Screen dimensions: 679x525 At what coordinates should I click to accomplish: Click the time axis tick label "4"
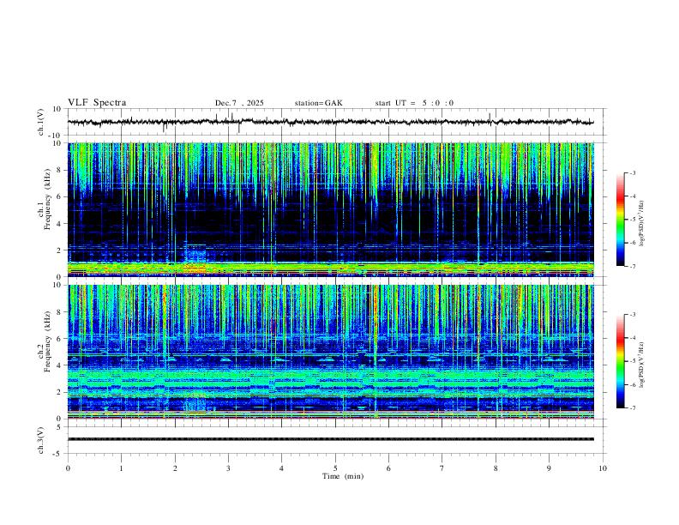point(281,468)
